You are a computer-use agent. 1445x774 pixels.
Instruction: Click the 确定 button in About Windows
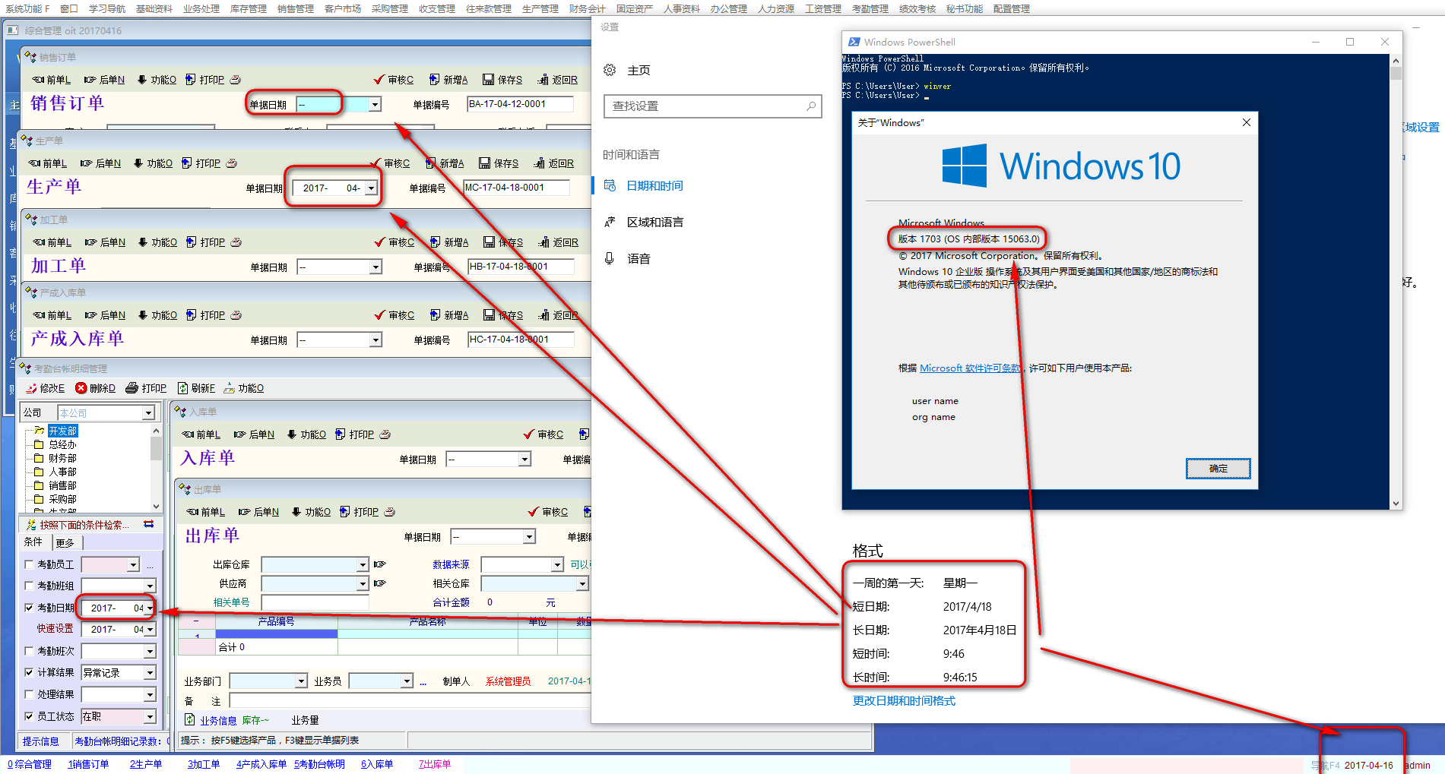[x=1218, y=469]
